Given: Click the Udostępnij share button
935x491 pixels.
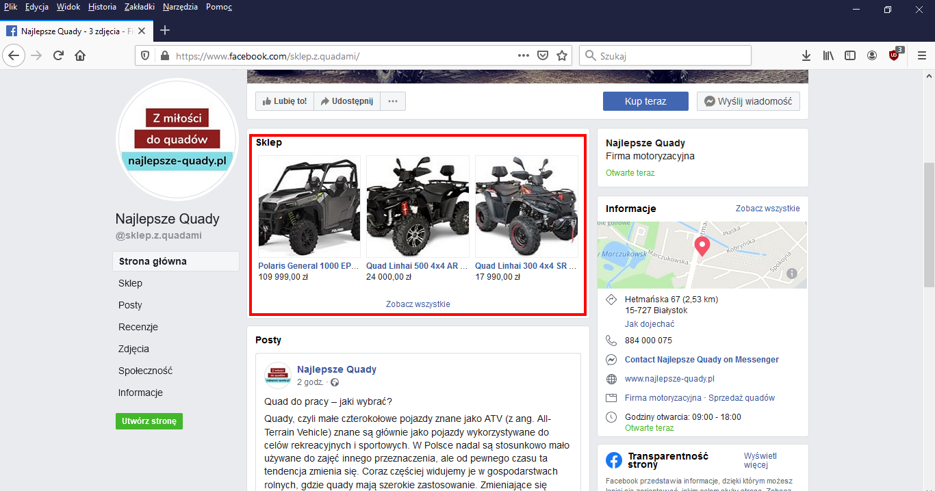Looking at the screenshot, I should pyautogui.click(x=347, y=101).
